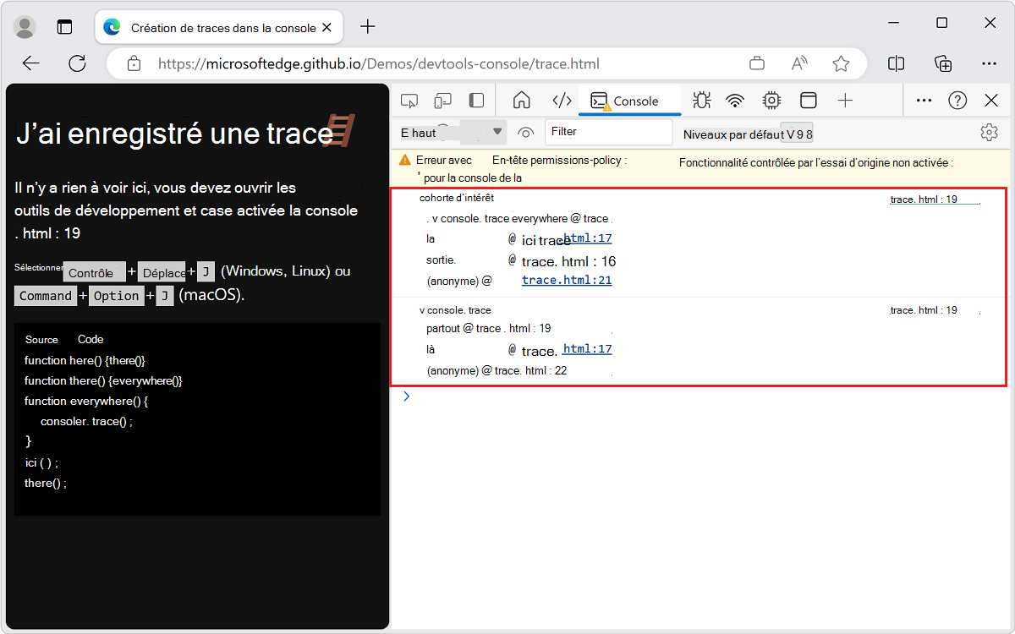Open the Sources panel icon
Image resolution: width=1015 pixels, height=634 pixels.
coord(561,100)
